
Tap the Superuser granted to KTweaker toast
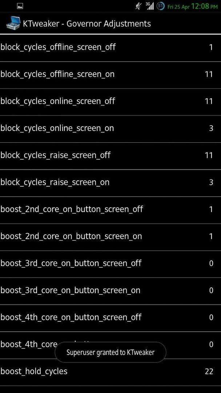(110, 352)
